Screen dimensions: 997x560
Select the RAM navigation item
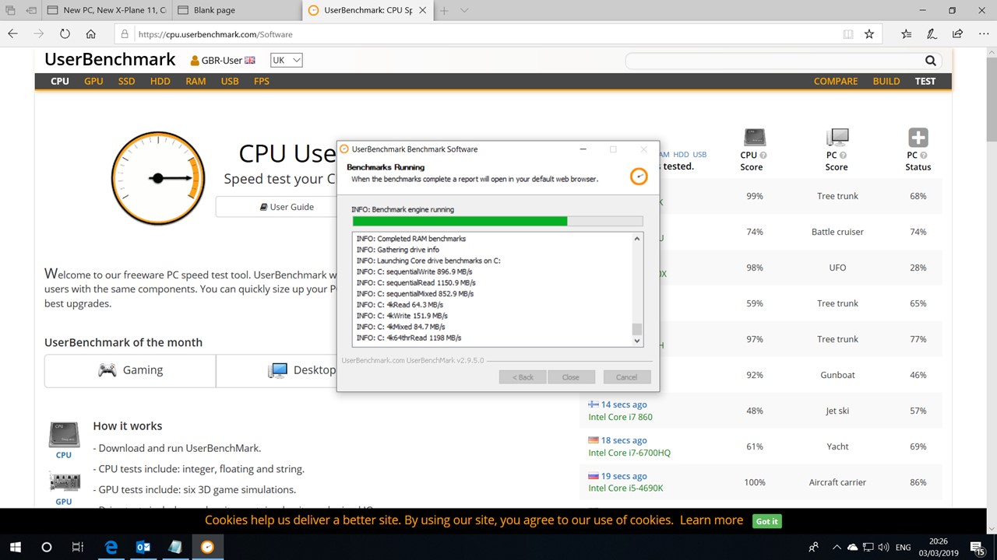[x=196, y=81]
